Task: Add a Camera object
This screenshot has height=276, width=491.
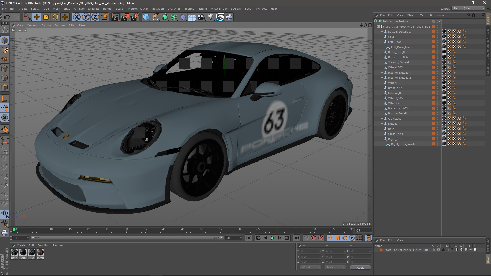Action: [x=201, y=17]
